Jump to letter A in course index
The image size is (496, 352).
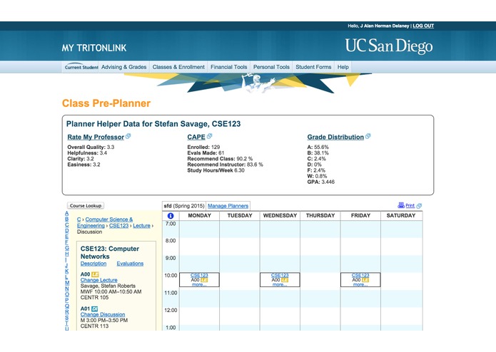click(x=67, y=214)
